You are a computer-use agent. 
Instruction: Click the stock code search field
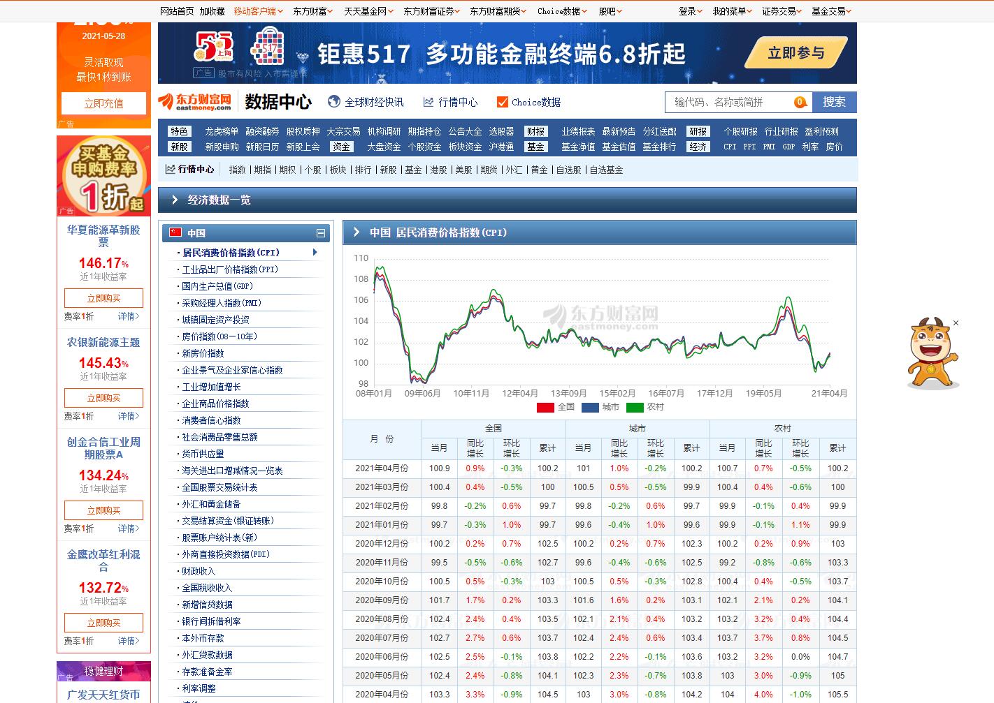[x=730, y=102]
